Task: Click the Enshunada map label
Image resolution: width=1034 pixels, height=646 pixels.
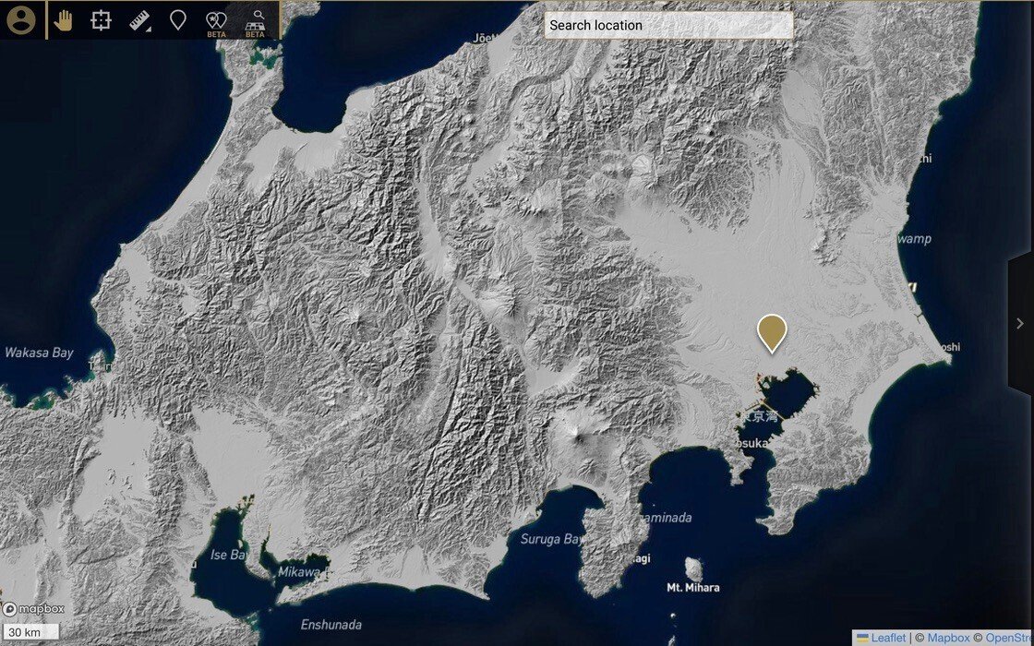Action: (331, 624)
